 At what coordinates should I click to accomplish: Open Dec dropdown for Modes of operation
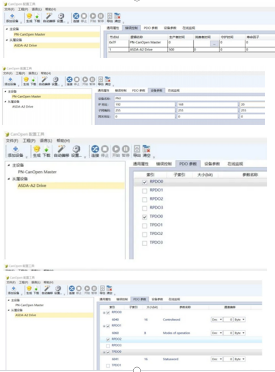[217, 333]
